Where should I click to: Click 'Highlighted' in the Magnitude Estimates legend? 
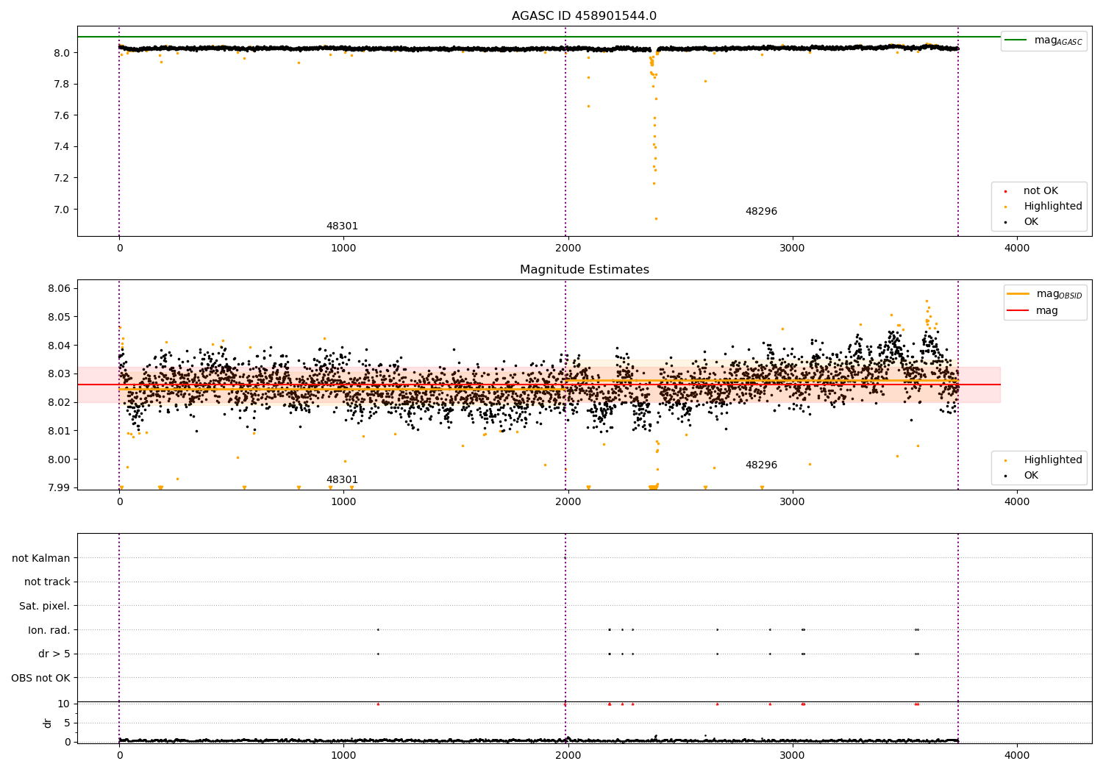(x=1052, y=460)
